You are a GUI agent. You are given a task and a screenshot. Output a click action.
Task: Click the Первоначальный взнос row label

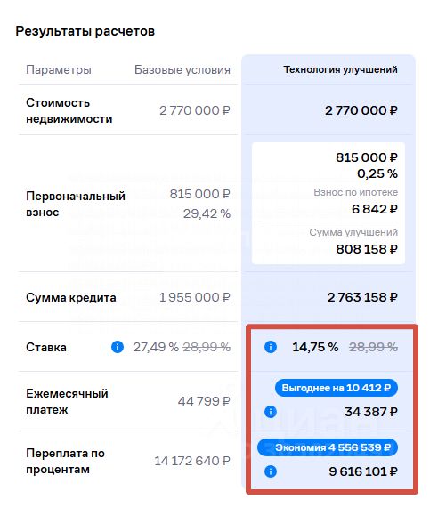pyautogui.click(x=76, y=204)
